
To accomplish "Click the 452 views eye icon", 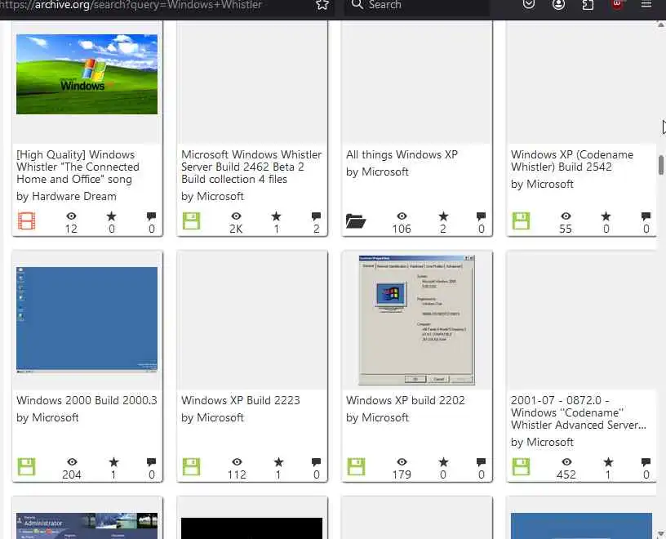I will 566,462.
